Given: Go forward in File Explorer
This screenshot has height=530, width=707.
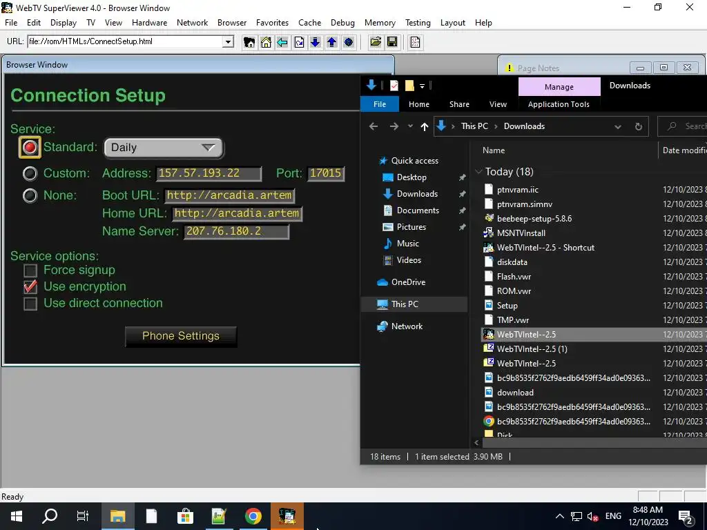Looking at the screenshot, I should coord(394,127).
